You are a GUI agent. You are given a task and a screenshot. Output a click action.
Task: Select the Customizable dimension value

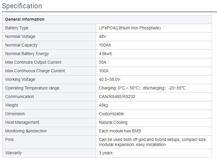click(111, 114)
